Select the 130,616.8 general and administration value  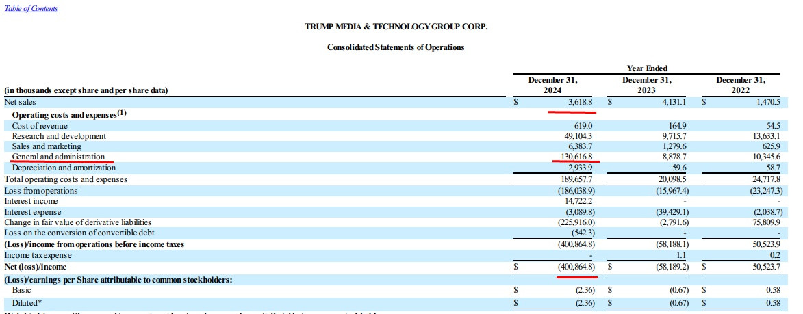click(x=576, y=157)
